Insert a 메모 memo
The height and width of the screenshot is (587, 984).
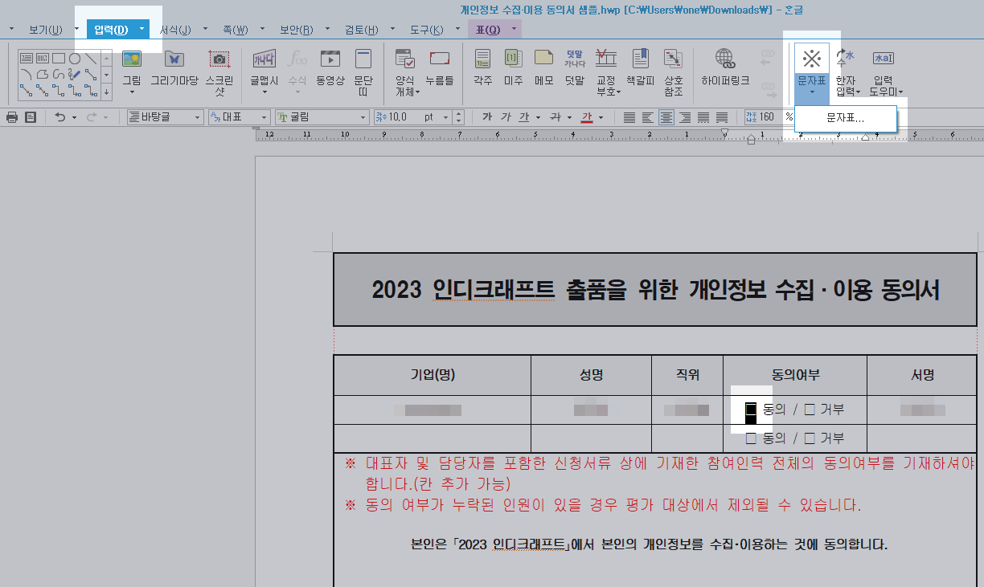click(543, 68)
